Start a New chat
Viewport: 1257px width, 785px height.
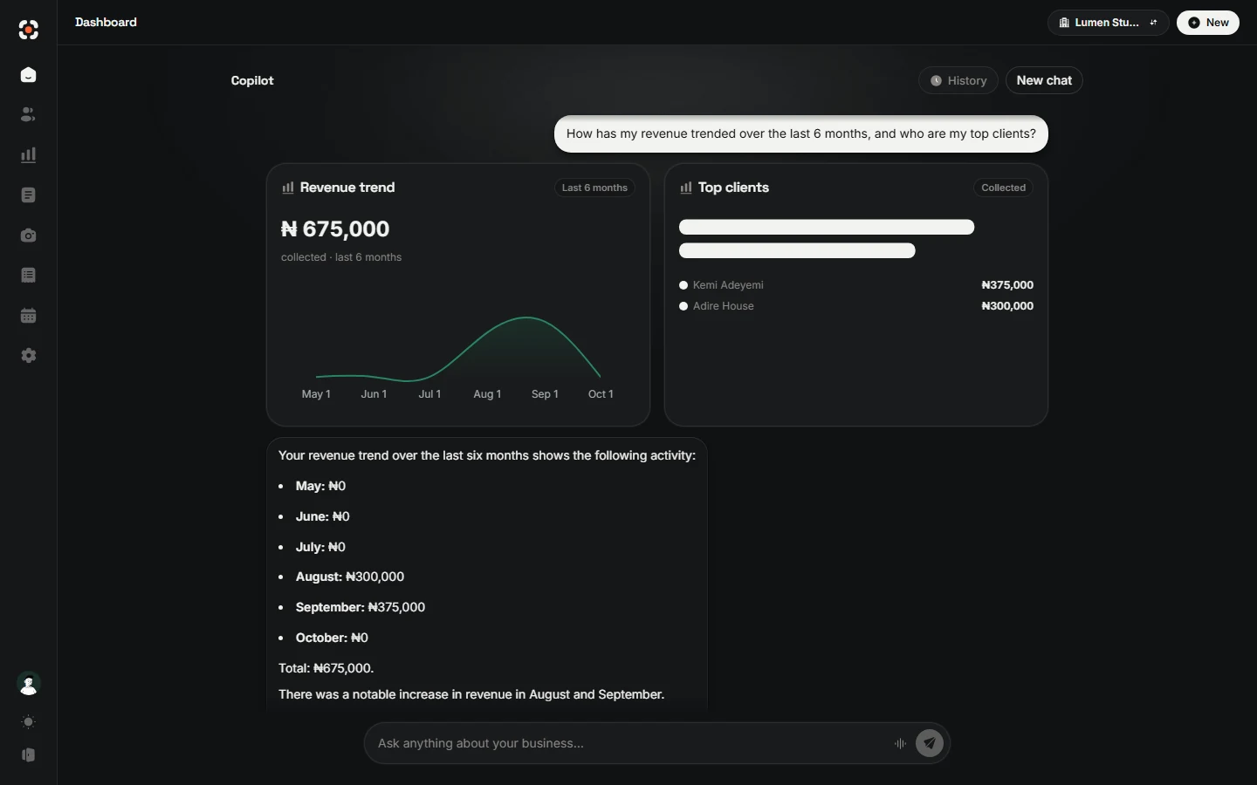[x=1044, y=80]
